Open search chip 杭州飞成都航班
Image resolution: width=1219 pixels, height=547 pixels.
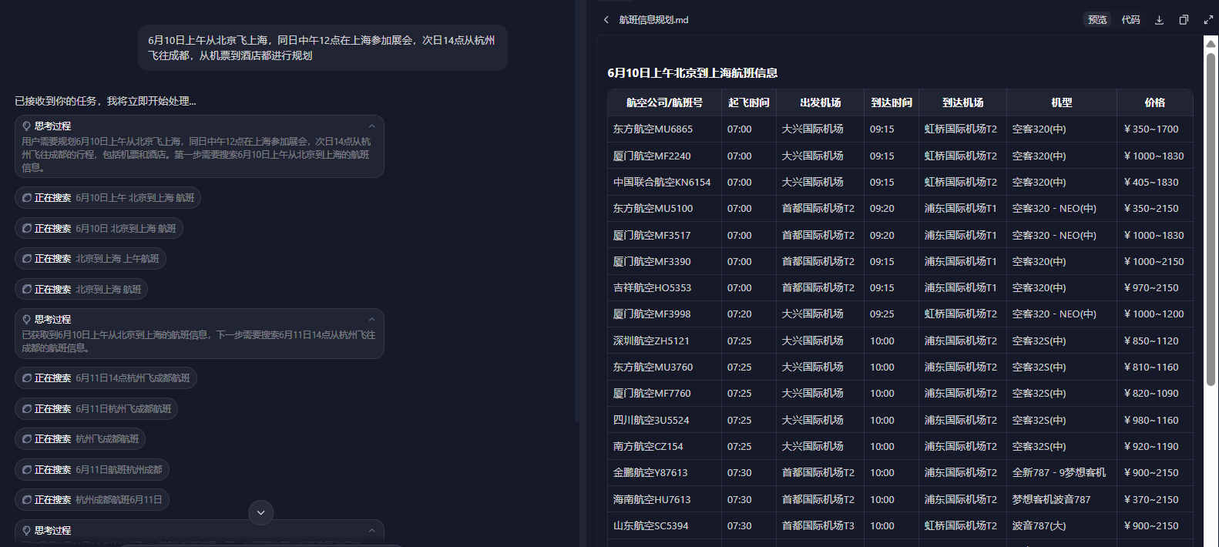click(80, 439)
